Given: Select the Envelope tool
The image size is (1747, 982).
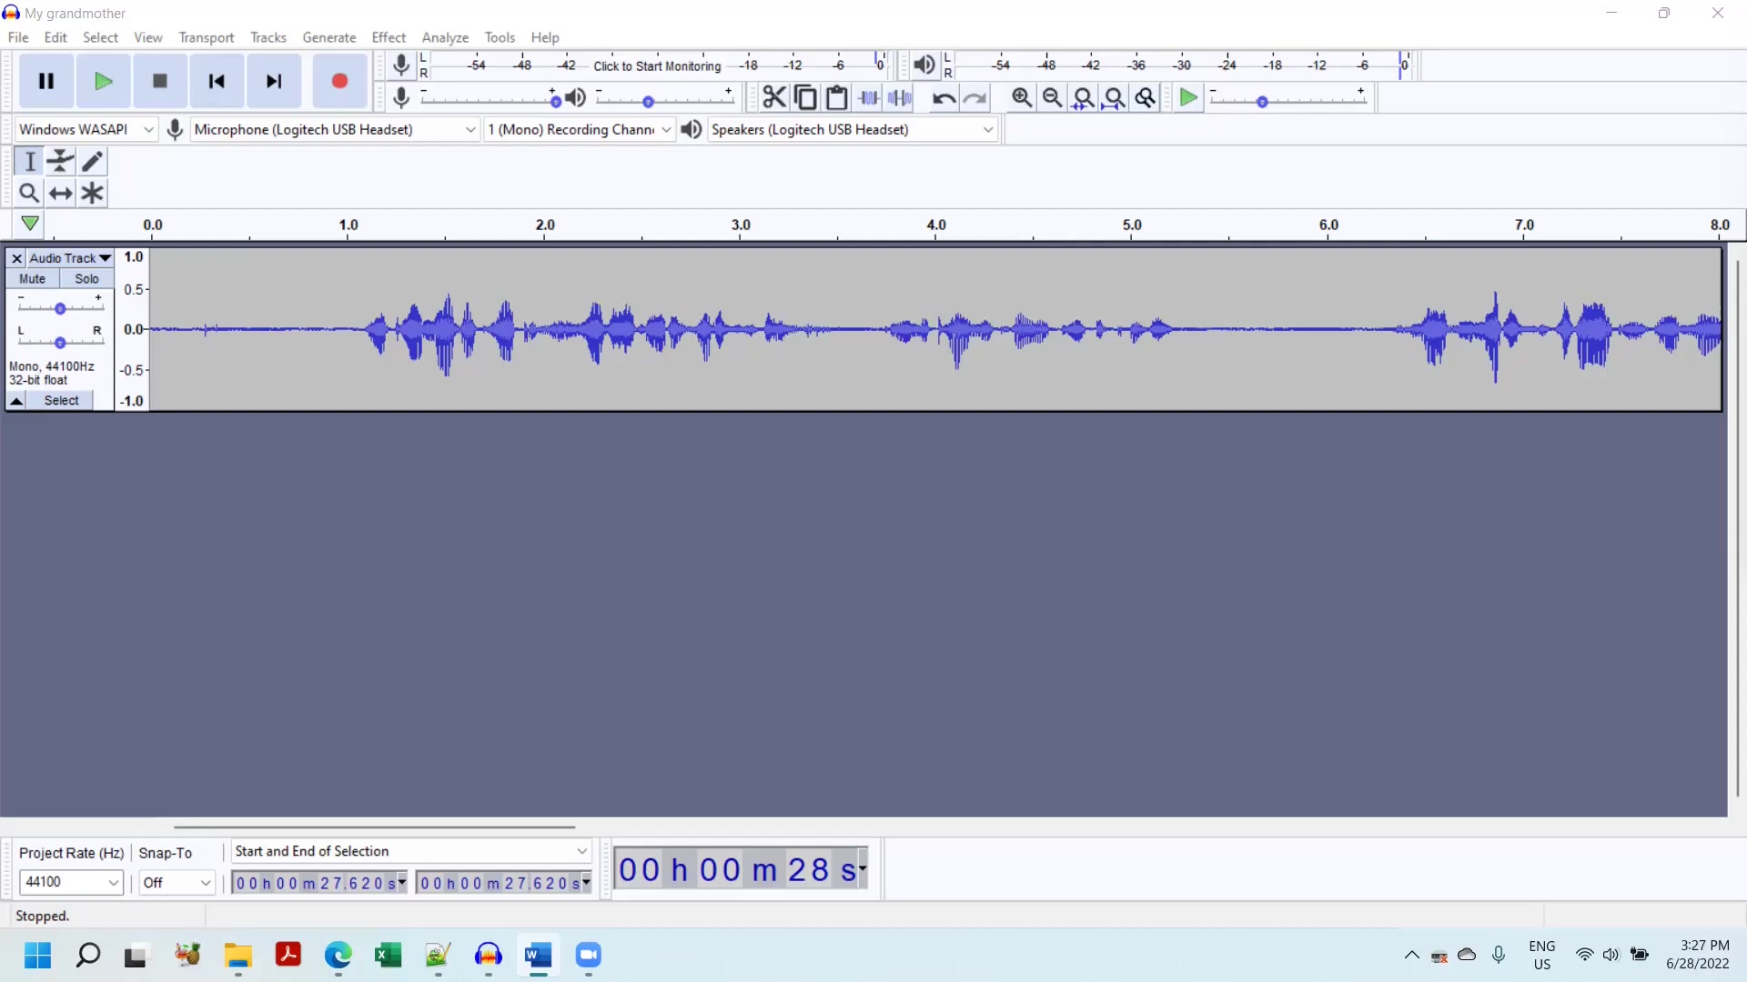Looking at the screenshot, I should 60,161.
